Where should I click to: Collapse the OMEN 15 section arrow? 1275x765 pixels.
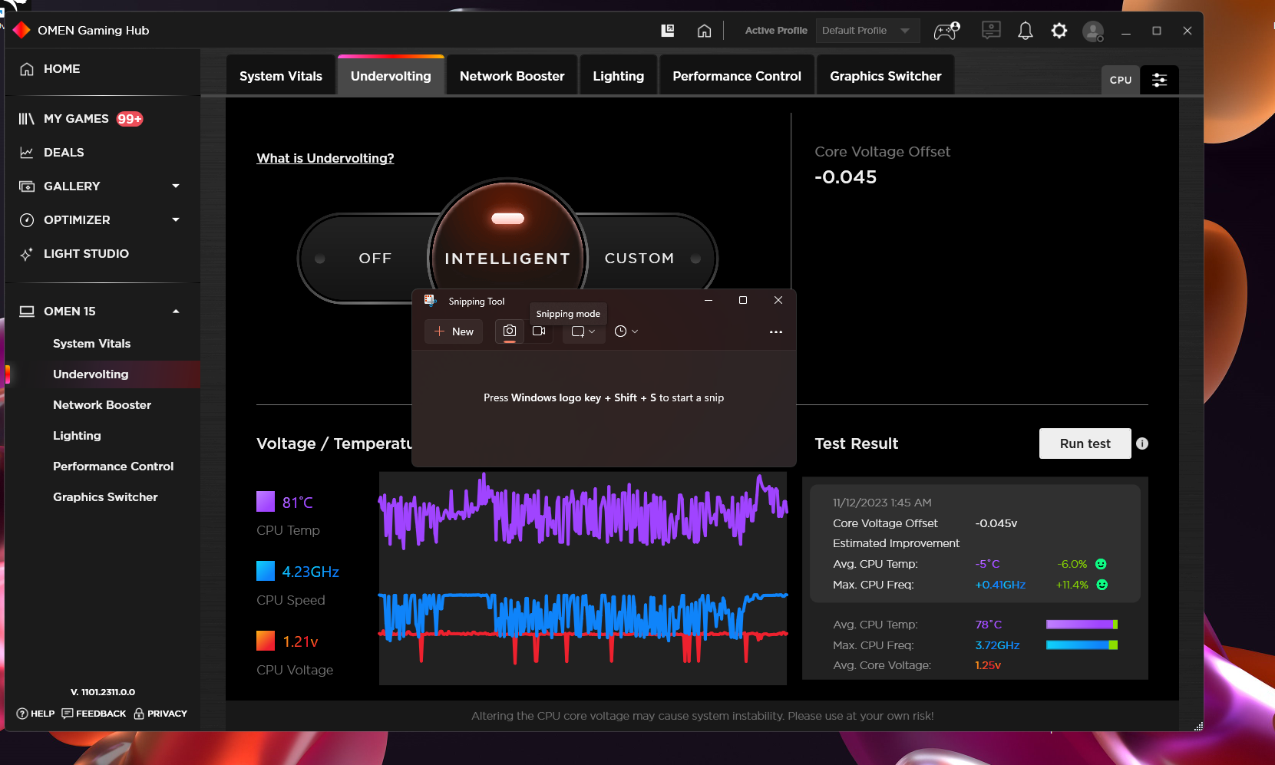pyautogui.click(x=176, y=312)
